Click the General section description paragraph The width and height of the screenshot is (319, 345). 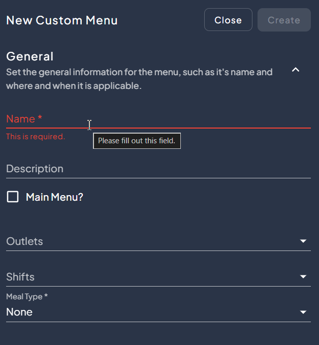[139, 79]
